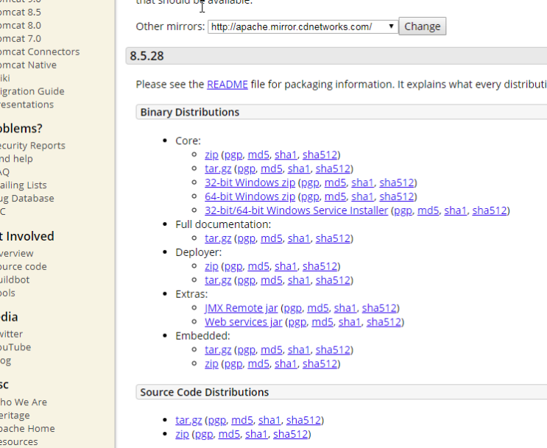Click the 8.5.28 version heading
This screenshot has width=547, height=448.
pos(147,56)
